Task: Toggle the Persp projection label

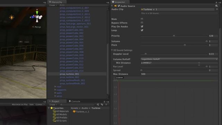Action: (36, 27)
